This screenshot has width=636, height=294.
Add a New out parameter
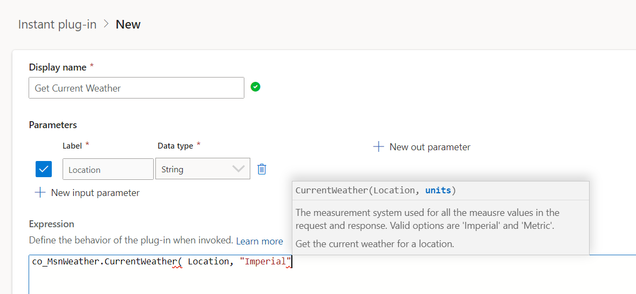coord(429,147)
